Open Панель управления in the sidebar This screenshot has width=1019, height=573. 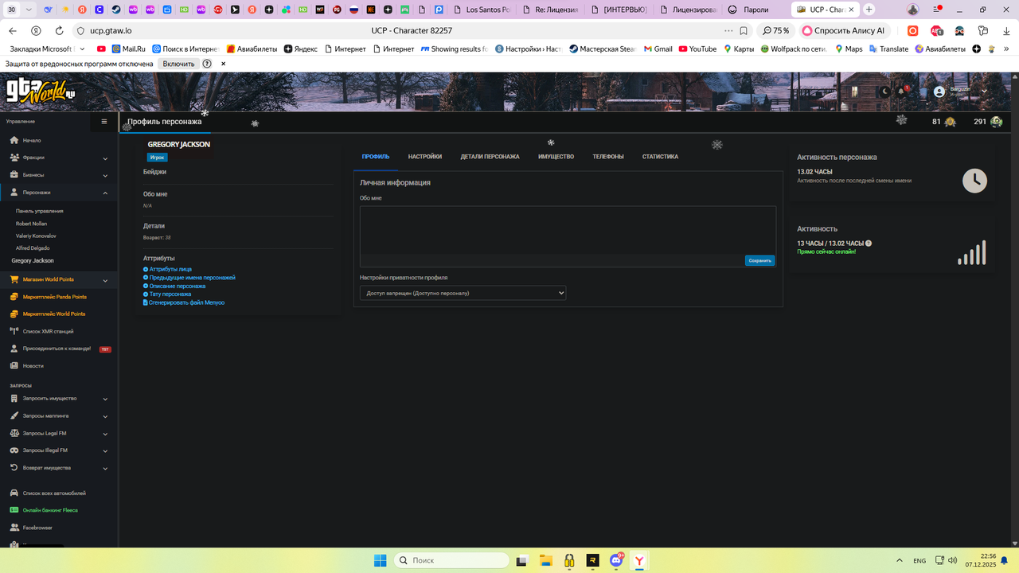(x=39, y=211)
